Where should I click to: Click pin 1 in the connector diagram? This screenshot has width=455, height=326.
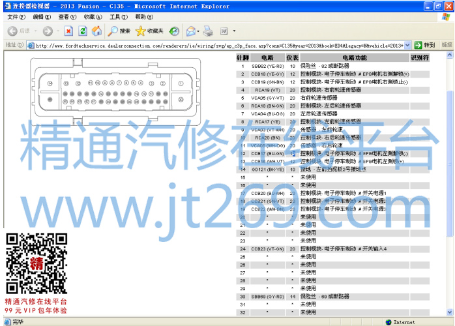pos(181,83)
